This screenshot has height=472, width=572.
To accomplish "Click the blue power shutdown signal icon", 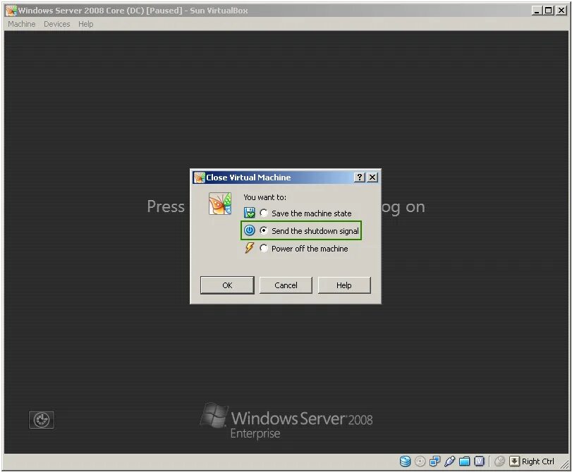I will click(x=250, y=230).
